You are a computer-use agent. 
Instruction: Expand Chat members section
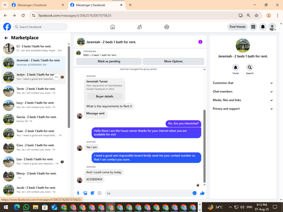pos(243,92)
